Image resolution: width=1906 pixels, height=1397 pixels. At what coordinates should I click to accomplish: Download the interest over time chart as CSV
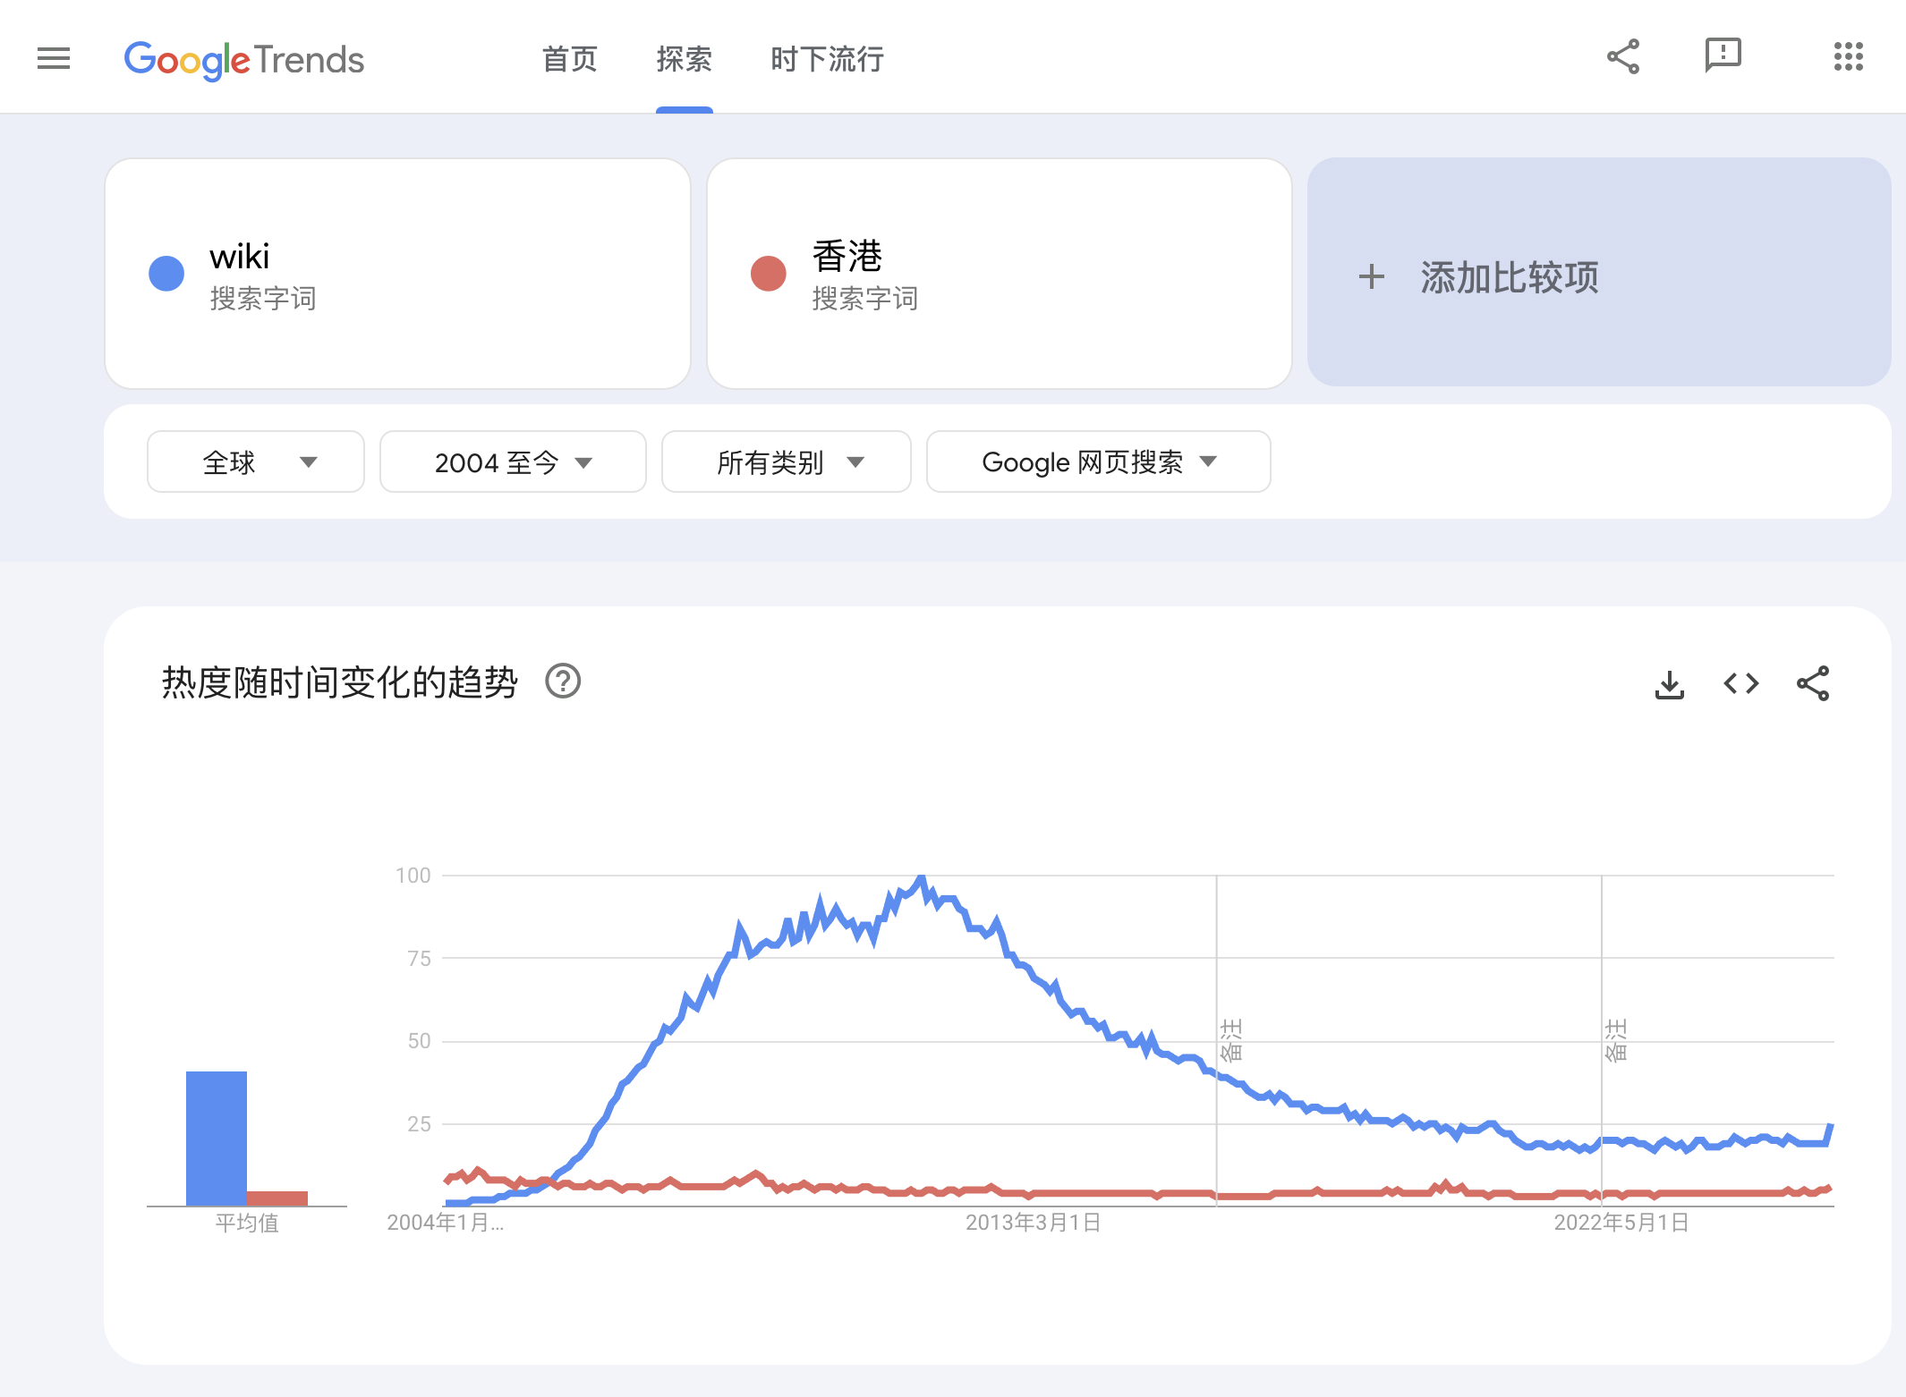(x=1670, y=684)
